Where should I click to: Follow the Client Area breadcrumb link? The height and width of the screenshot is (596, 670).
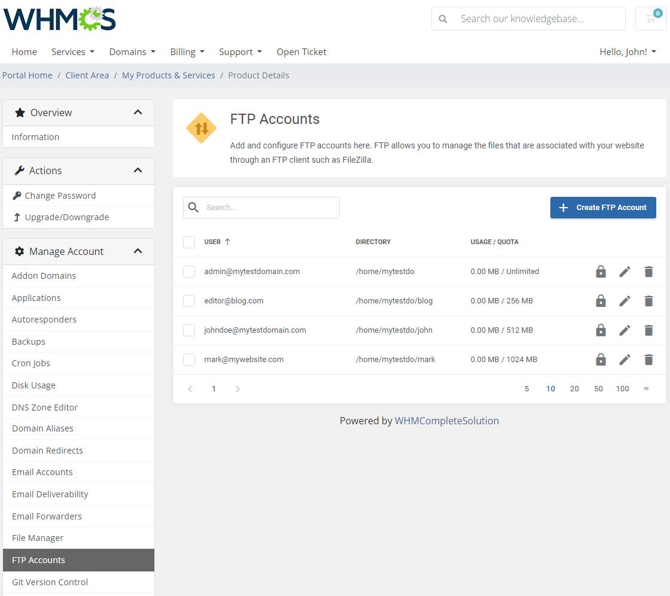87,75
